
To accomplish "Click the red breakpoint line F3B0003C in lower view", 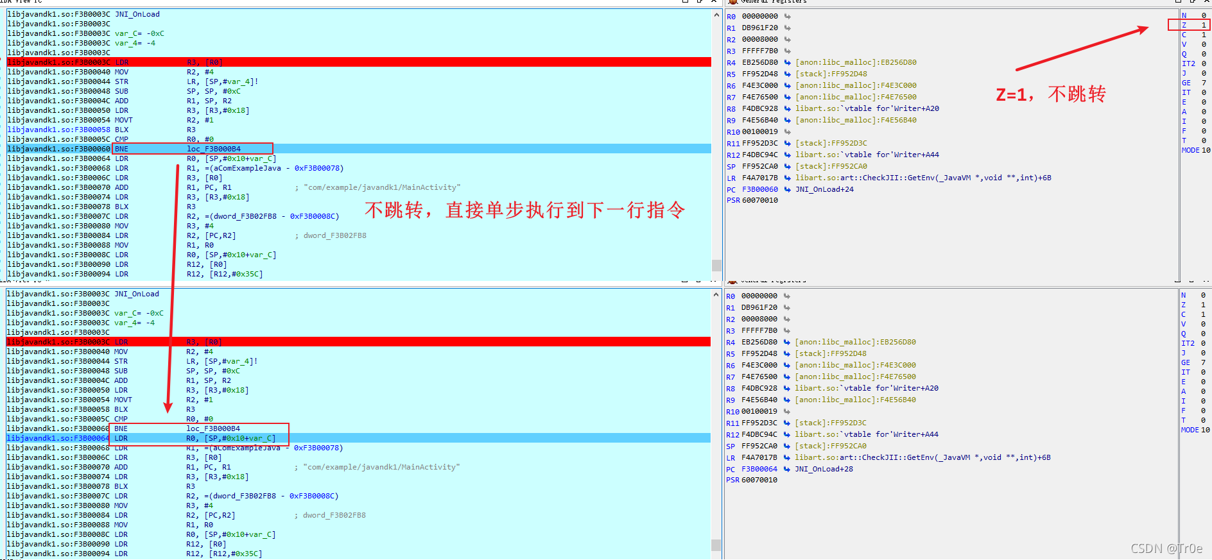I will pos(358,342).
